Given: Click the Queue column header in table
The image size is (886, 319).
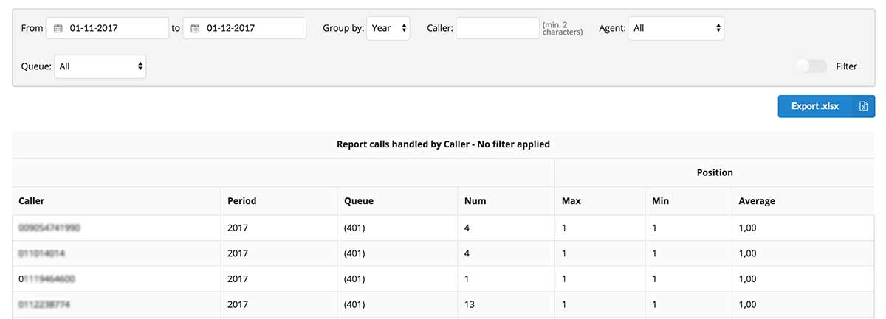Looking at the screenshot, I should coord(359,200).
